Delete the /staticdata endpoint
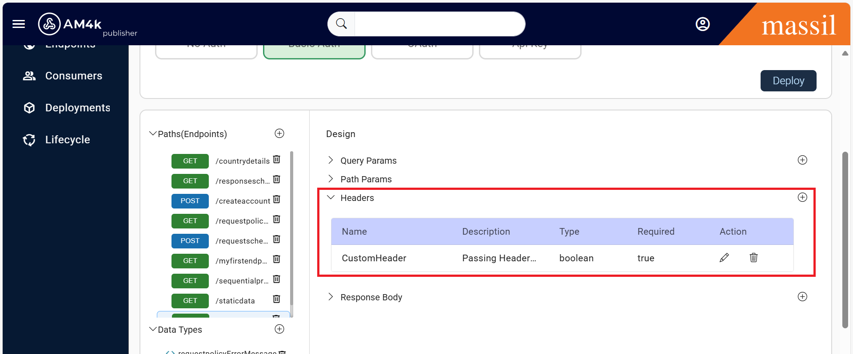Image resolution: width=853 pixels, height=354 pixels. (276, 299)
